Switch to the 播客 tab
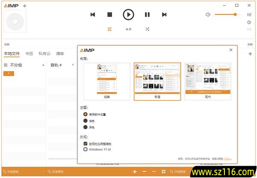The image size is (257, 178). (x=60, y=53)
